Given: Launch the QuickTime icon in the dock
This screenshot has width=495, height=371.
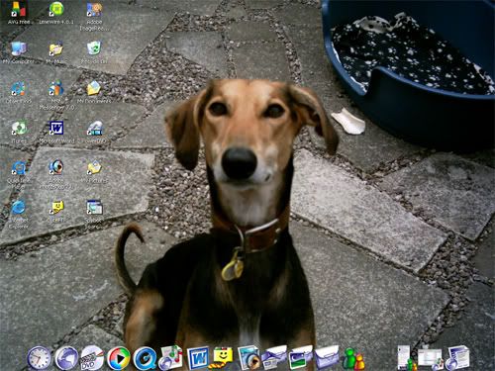Looking at the screenshot, I should [x=145, y=357].
